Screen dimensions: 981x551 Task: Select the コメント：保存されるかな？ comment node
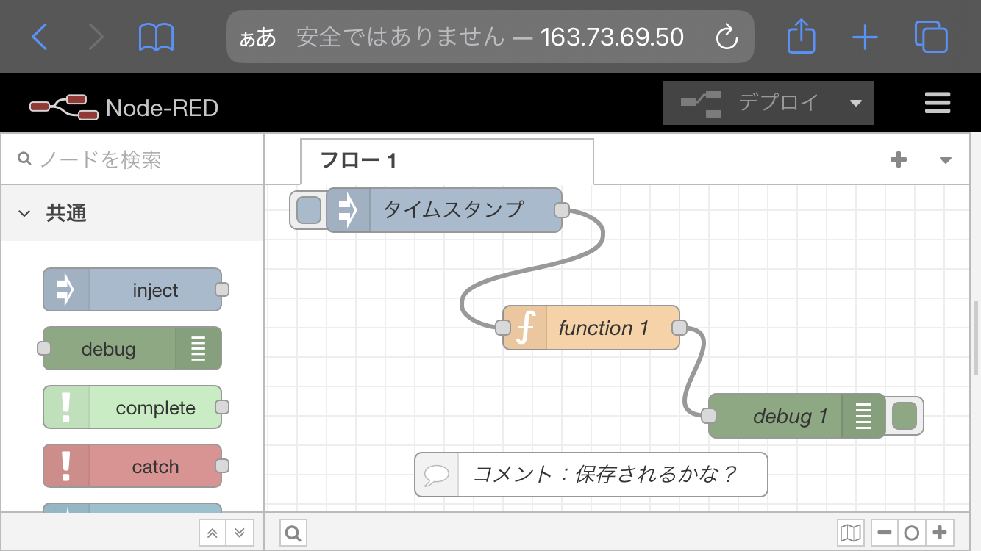pos(591,474)
